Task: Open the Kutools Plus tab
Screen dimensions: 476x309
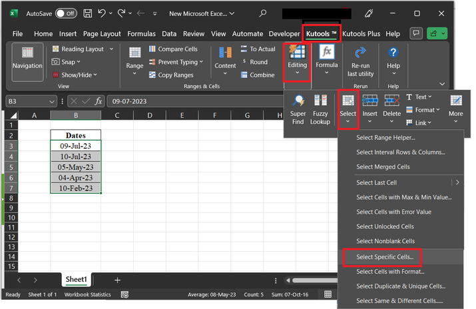Action: [x=361, y=34]
